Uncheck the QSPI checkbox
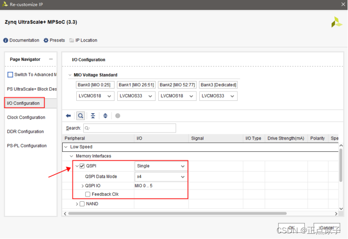 82,166
